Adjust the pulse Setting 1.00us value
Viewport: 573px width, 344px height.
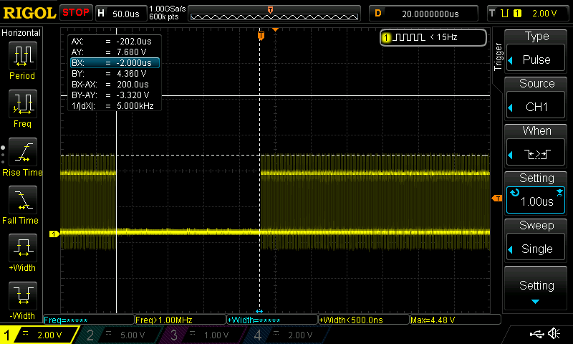coord(536,200)
